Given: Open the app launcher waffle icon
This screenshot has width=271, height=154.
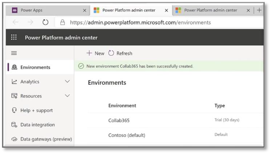Looking at the screenshot, I should [14, 37].
